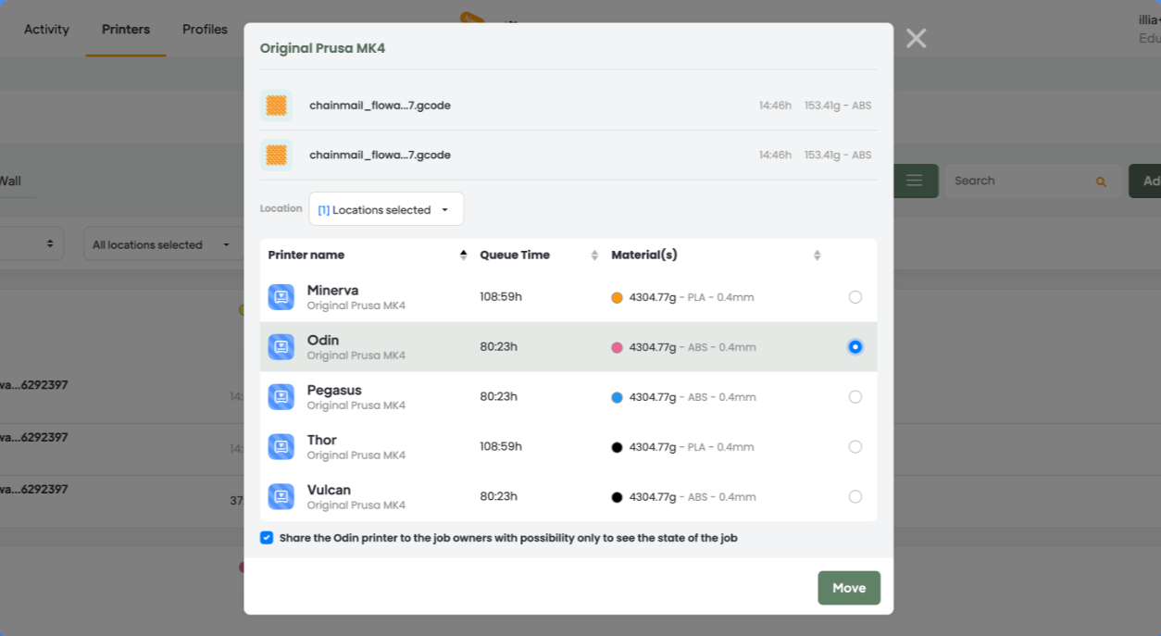This screenshot has width=1161, height=636.
Task: Open the Activity tab
Action: coord(46,30)
